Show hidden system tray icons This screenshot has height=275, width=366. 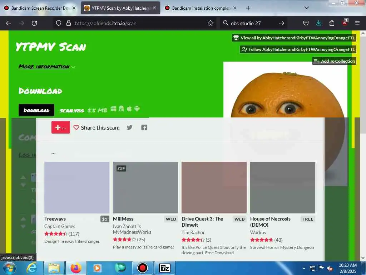[304, 269]
